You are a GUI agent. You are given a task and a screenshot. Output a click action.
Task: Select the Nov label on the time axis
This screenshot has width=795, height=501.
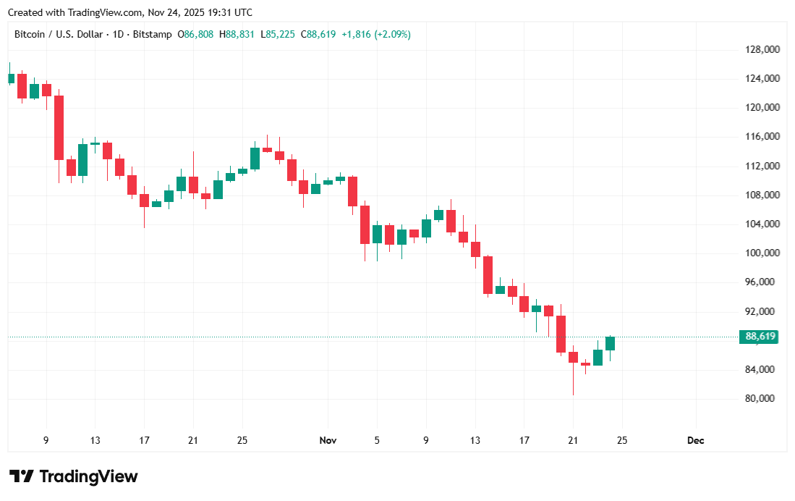pos(328,440)
